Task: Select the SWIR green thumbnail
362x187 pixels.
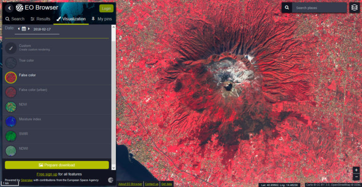Action: [x=11, y=136]
